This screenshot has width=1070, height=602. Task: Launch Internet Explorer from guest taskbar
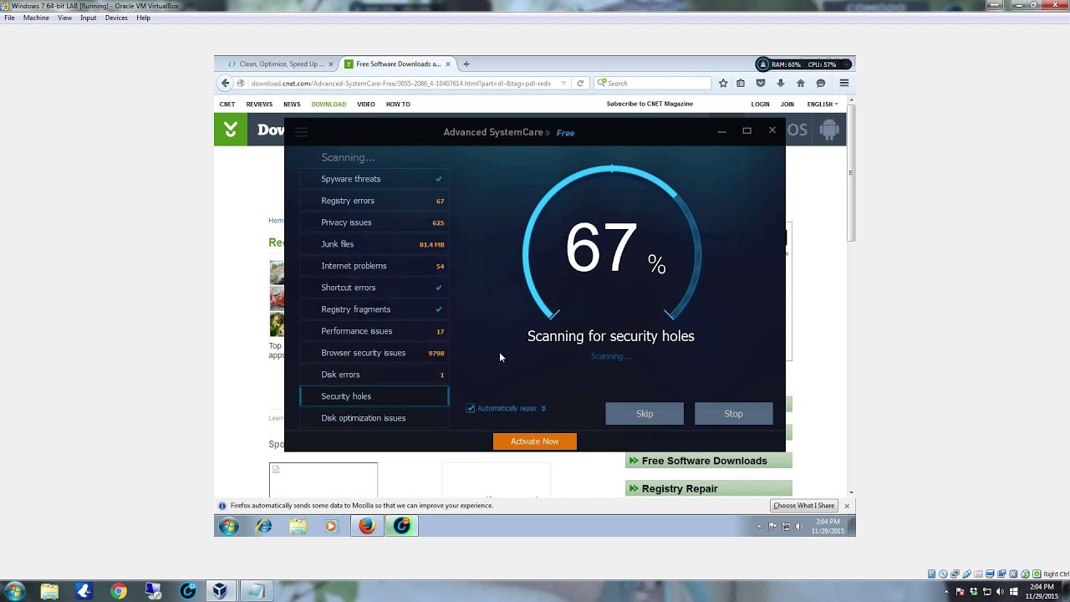(264, 526)
